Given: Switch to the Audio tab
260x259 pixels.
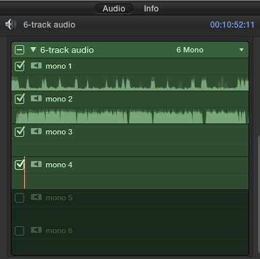Looking at the screenshot, I should point(114,9).
